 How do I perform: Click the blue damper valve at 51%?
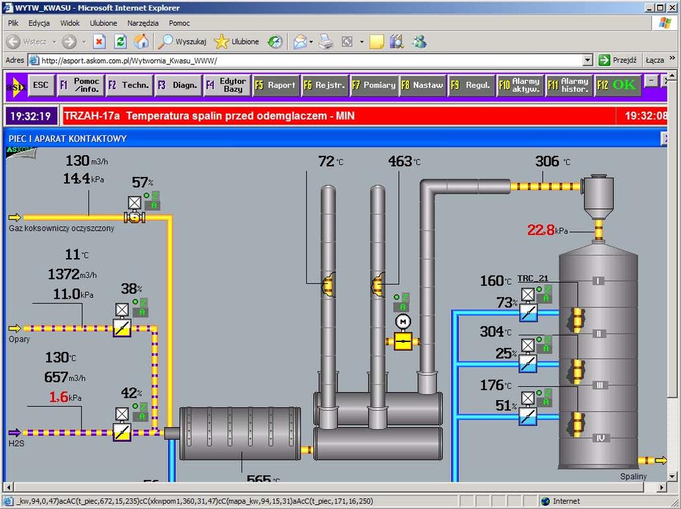point(528,417)
